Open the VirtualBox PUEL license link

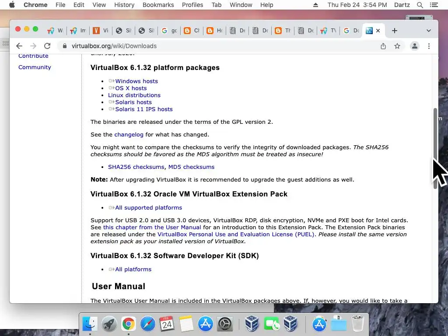pos(236,234)
